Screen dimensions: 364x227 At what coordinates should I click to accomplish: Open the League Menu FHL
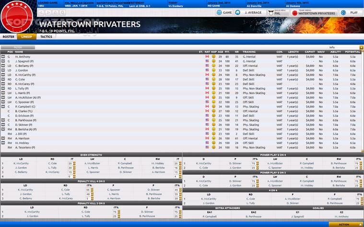(x=278, y=13)
